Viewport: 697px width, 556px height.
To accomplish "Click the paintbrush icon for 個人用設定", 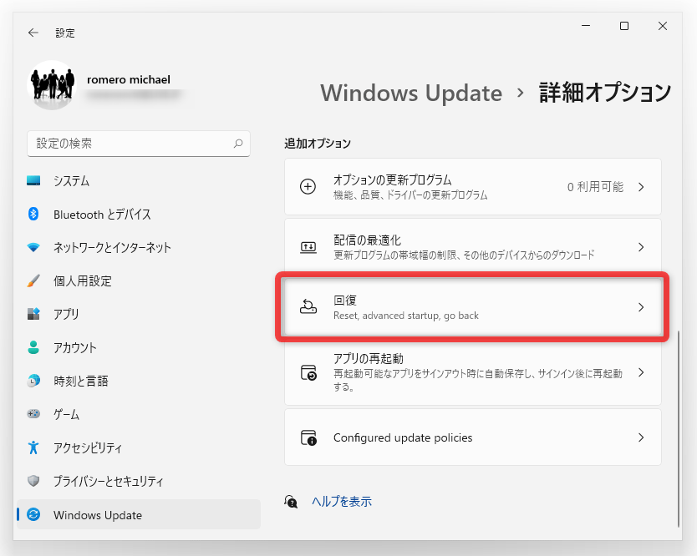I will coord(33,281).
